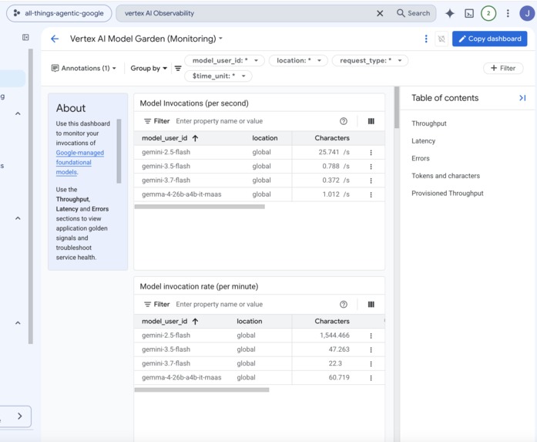Click horizontal scrollbar of invocation rate table
537x442 pixels.
tap(202, 390)
